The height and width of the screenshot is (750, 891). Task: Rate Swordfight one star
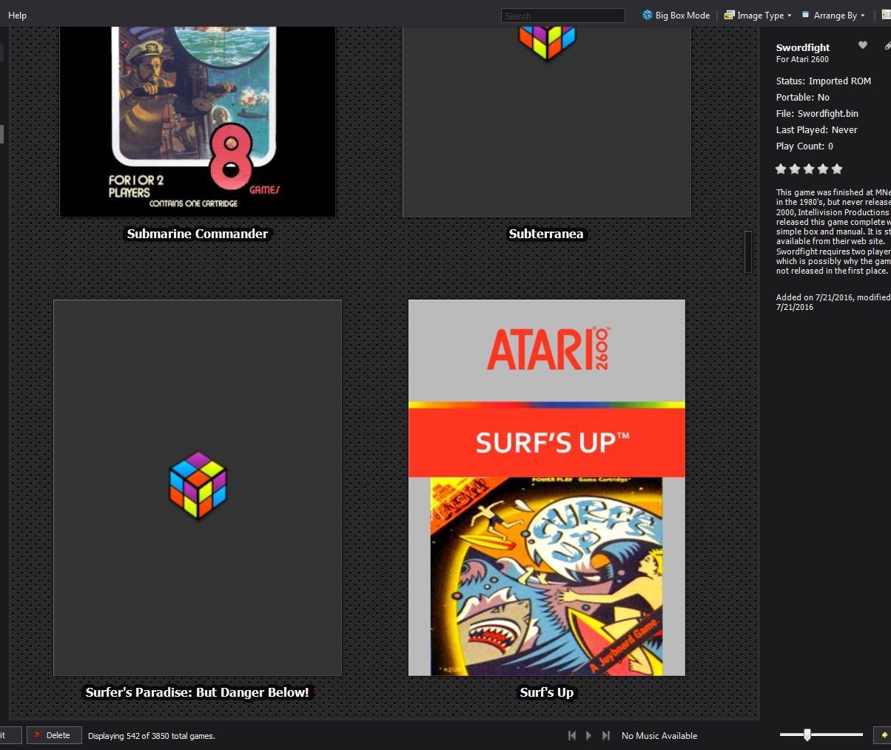point(781,169)
